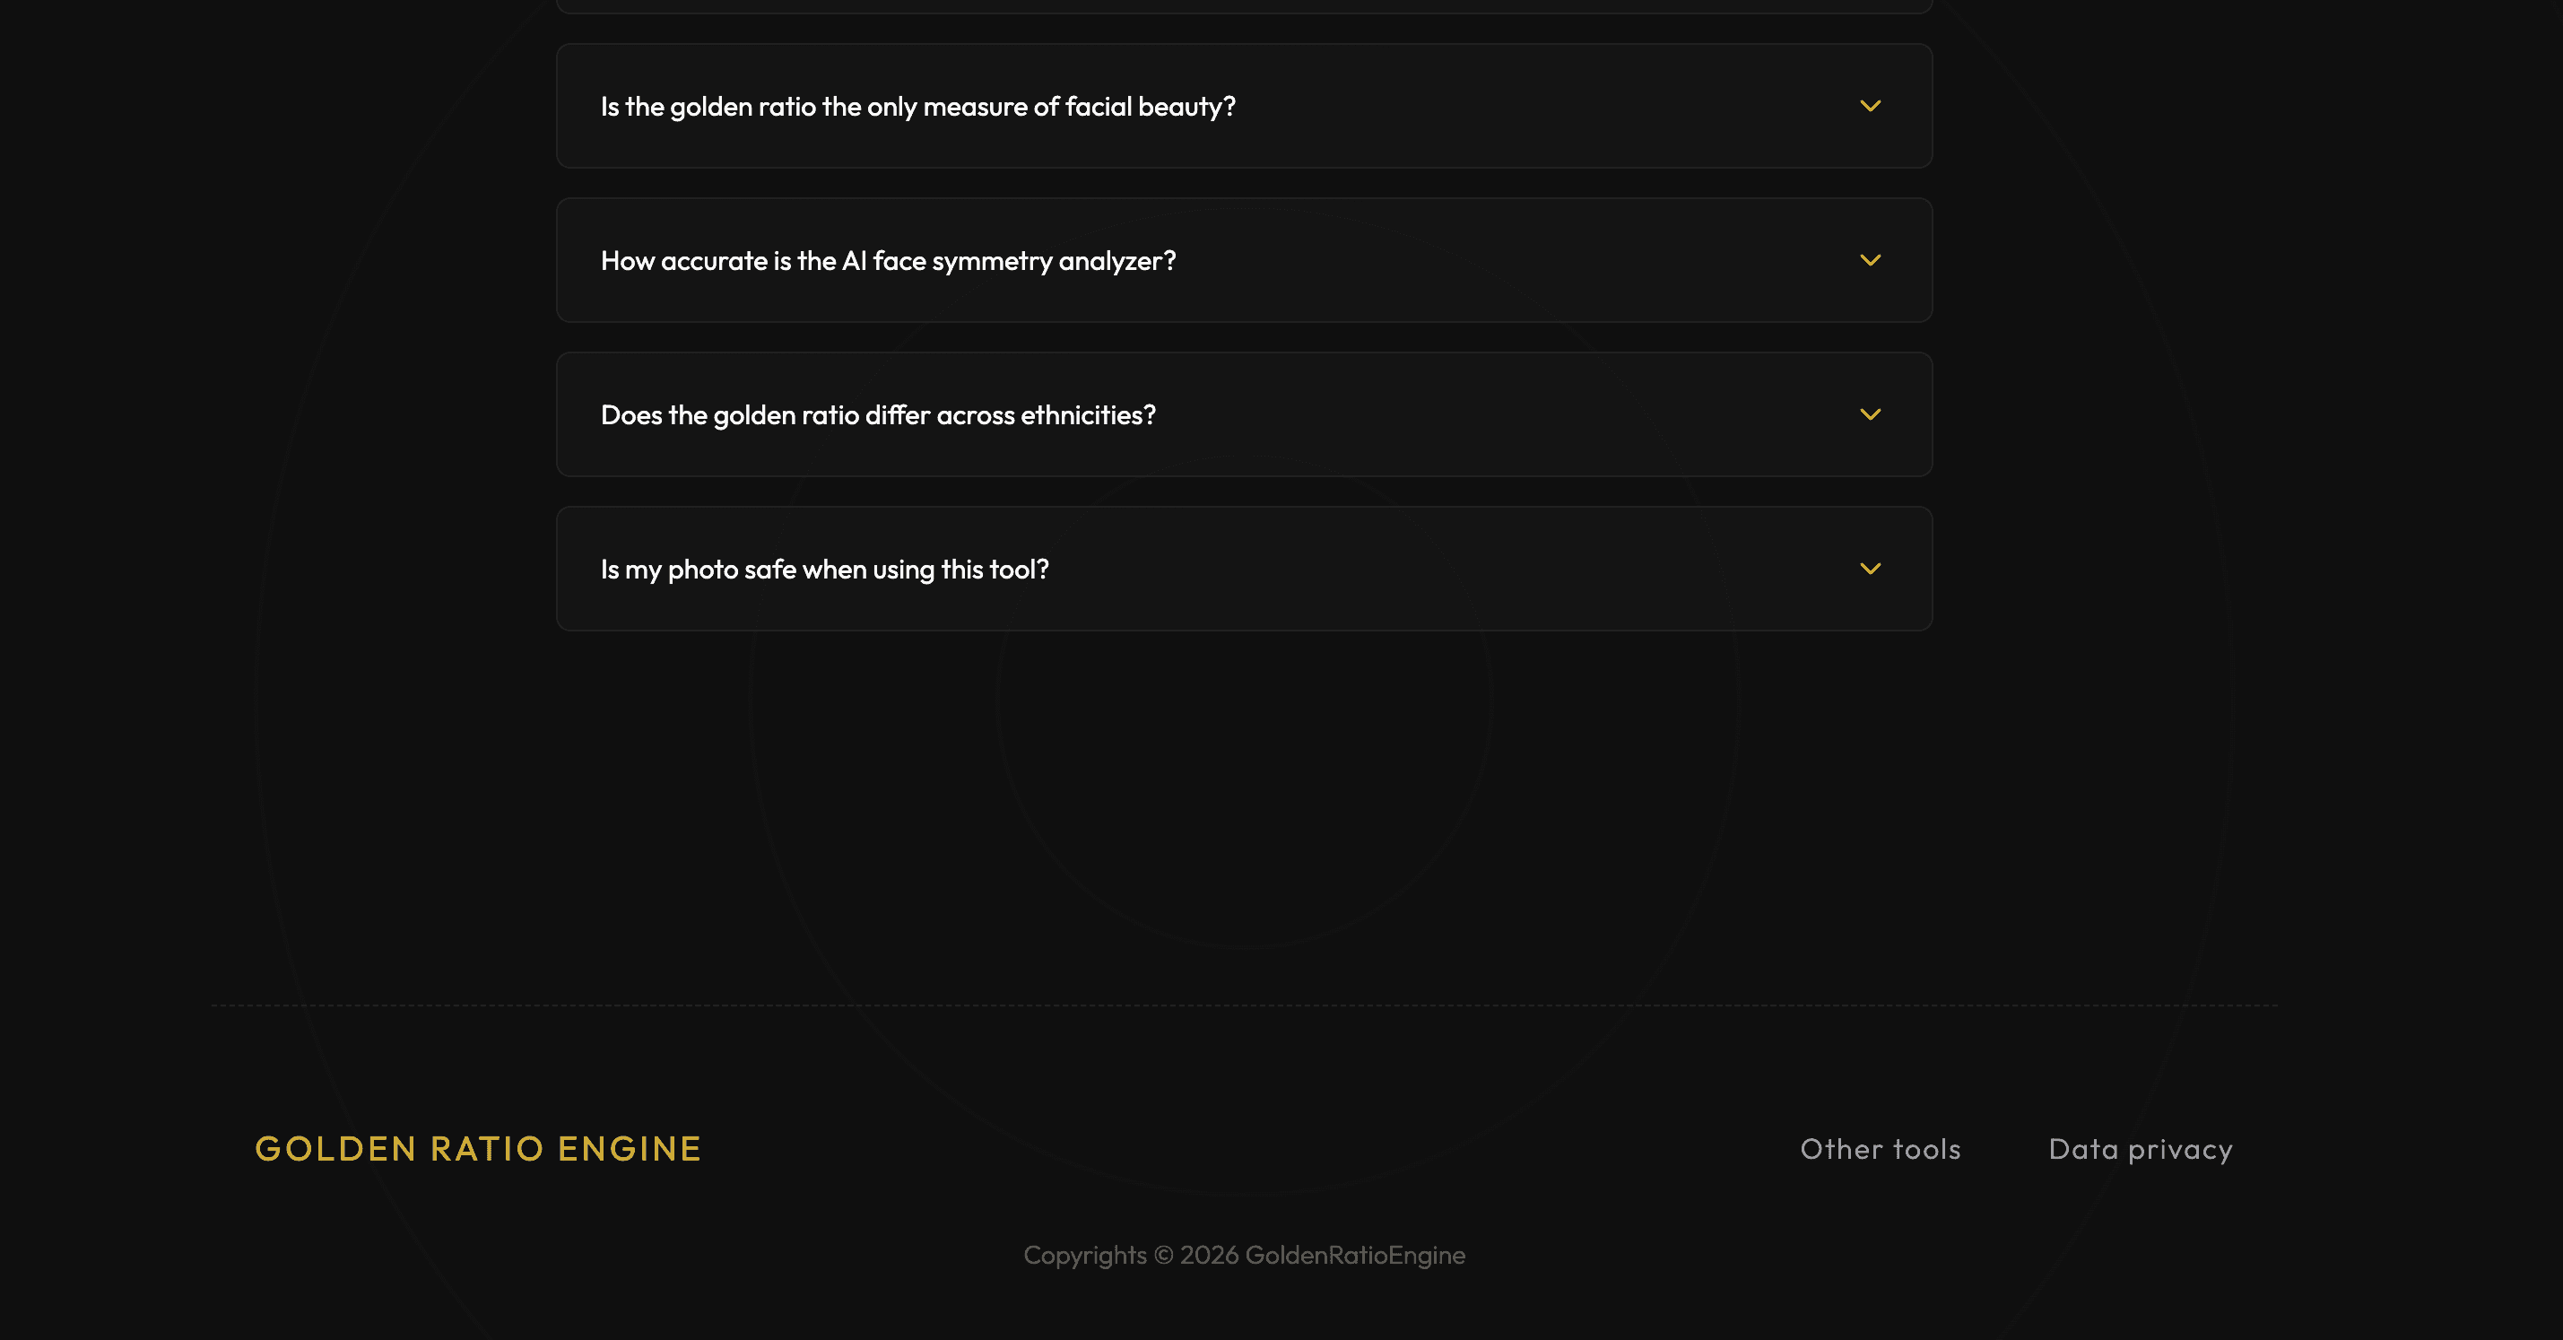Open "Is my photo safe when using this tool?"

(x=824, y=569)
